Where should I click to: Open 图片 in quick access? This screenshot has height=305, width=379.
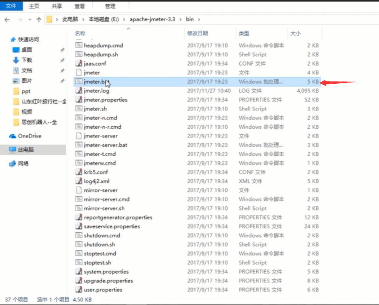27,81
